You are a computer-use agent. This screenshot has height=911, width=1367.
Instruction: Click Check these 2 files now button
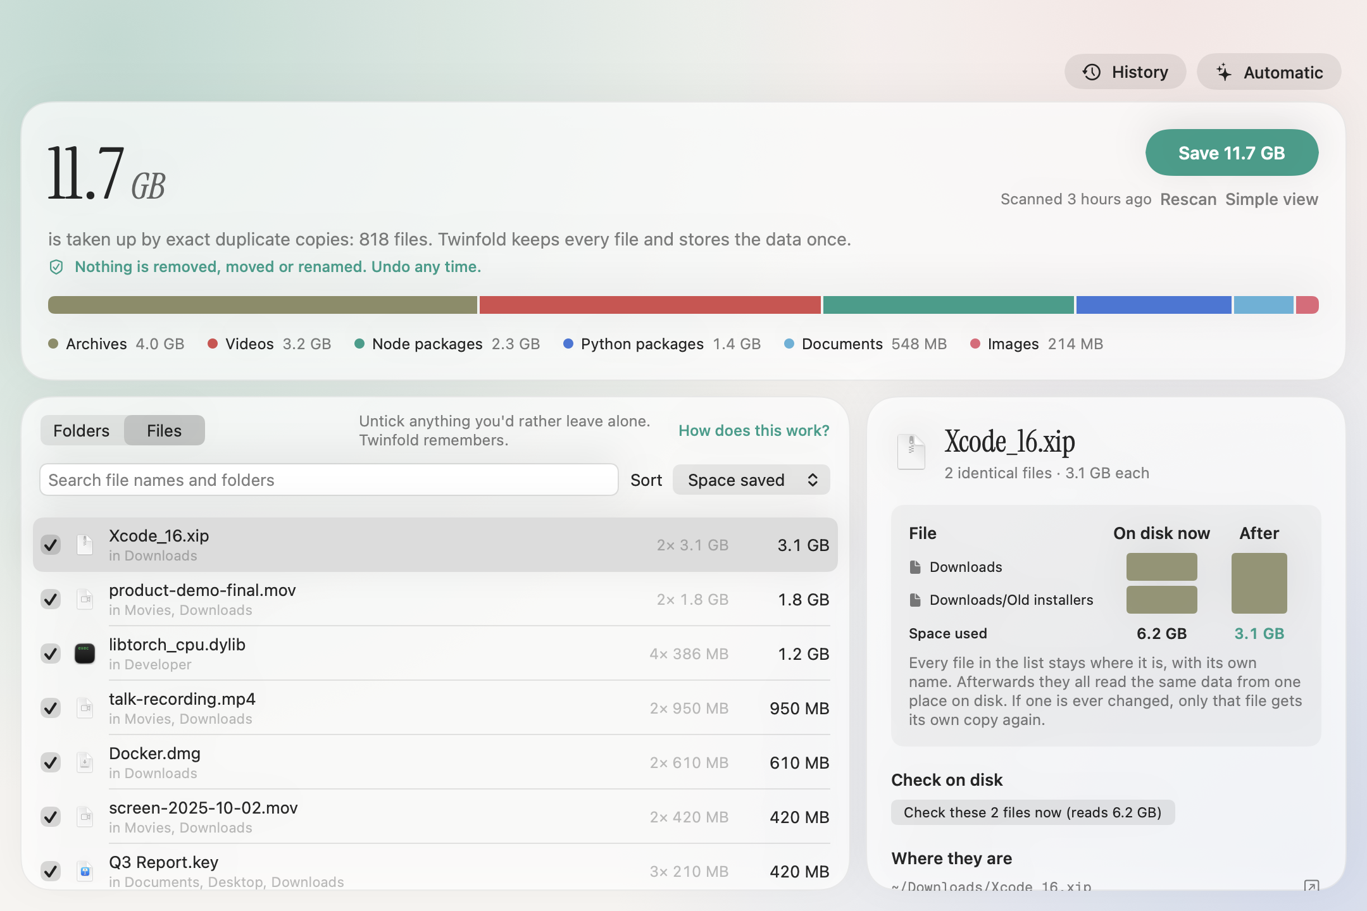(x=1033, y=812)
